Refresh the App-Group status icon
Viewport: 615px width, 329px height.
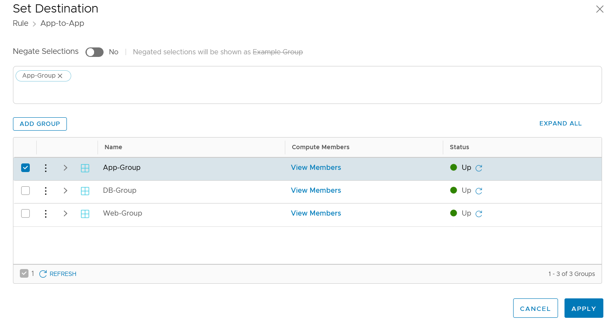[479, 168]
